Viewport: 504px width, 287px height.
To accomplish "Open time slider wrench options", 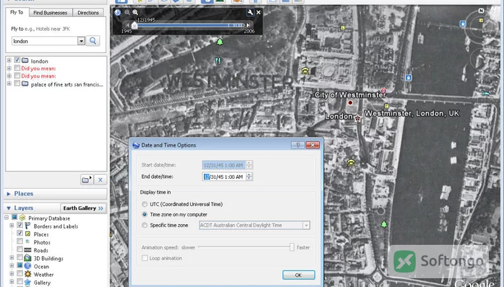I will point(250,13).
